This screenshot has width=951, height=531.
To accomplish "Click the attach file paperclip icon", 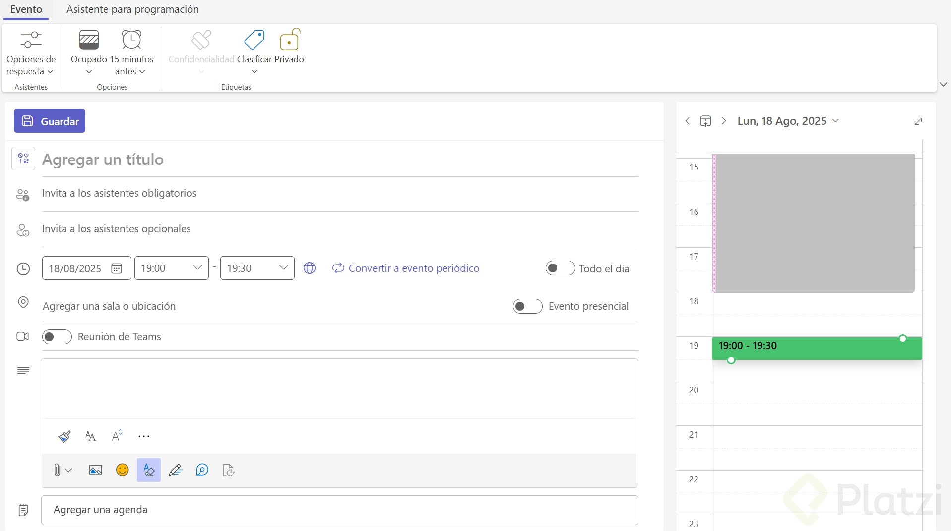I will pyautogui.click(x=57, y=470).
